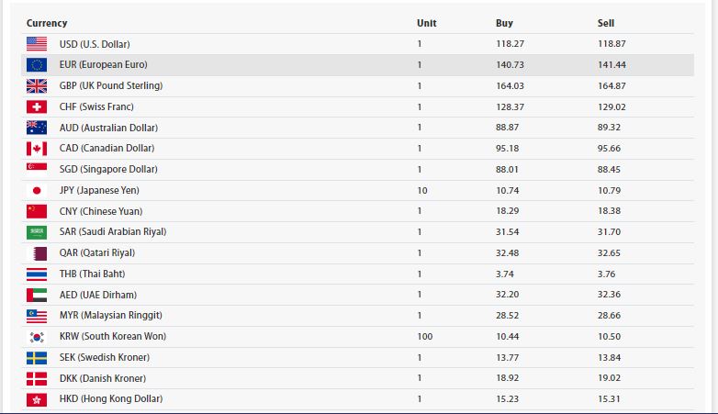Select the EUR (European Euro) row label
The width and height of the screenshot is (718, 414).
(104, 64)
